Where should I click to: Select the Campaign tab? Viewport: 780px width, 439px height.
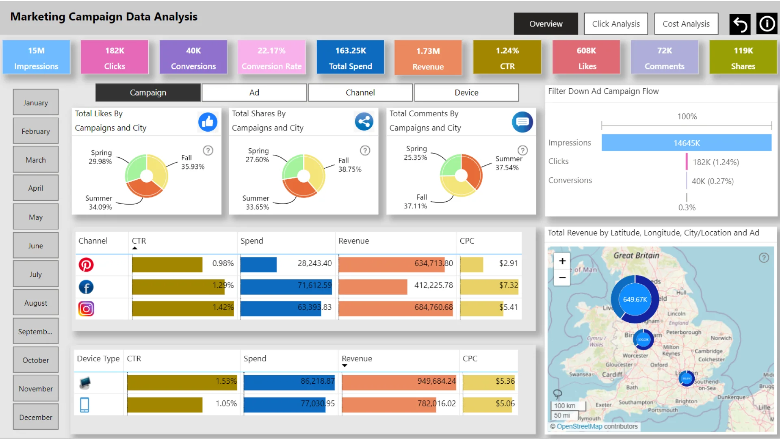[x=148, y=93]
